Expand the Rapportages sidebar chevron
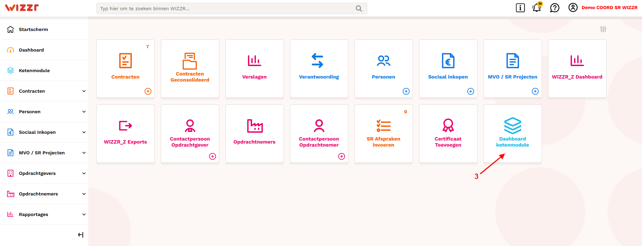 coord(84,214)
